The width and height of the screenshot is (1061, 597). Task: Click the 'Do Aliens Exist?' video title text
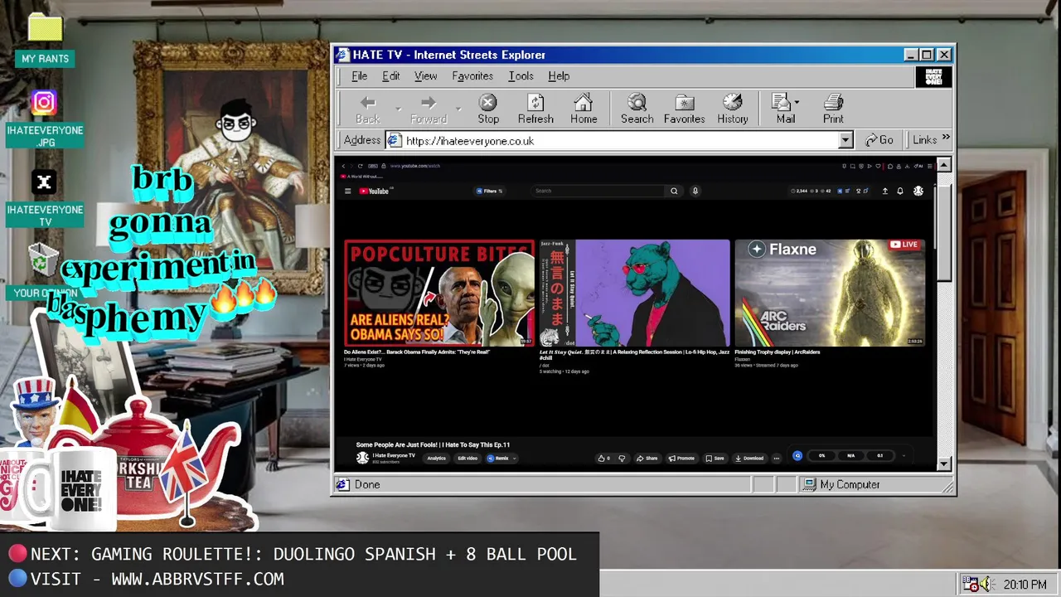coord(417,352)
